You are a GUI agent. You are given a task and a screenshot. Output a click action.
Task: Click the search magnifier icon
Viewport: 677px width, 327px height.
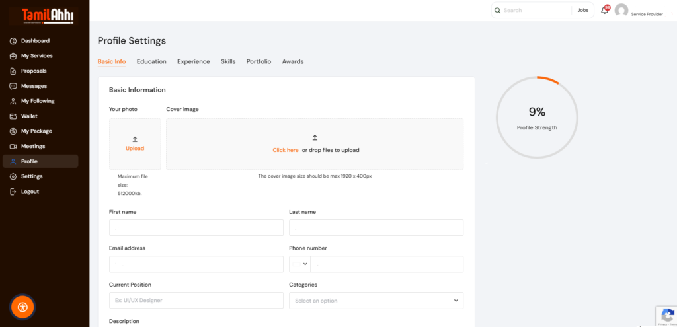click(497, 11)
